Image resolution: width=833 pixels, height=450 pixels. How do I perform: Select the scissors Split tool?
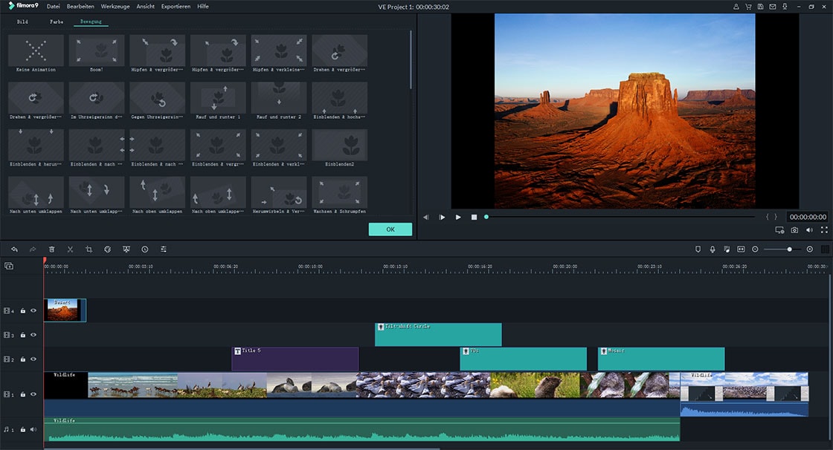pyautogui.click(x=70, y=249)
